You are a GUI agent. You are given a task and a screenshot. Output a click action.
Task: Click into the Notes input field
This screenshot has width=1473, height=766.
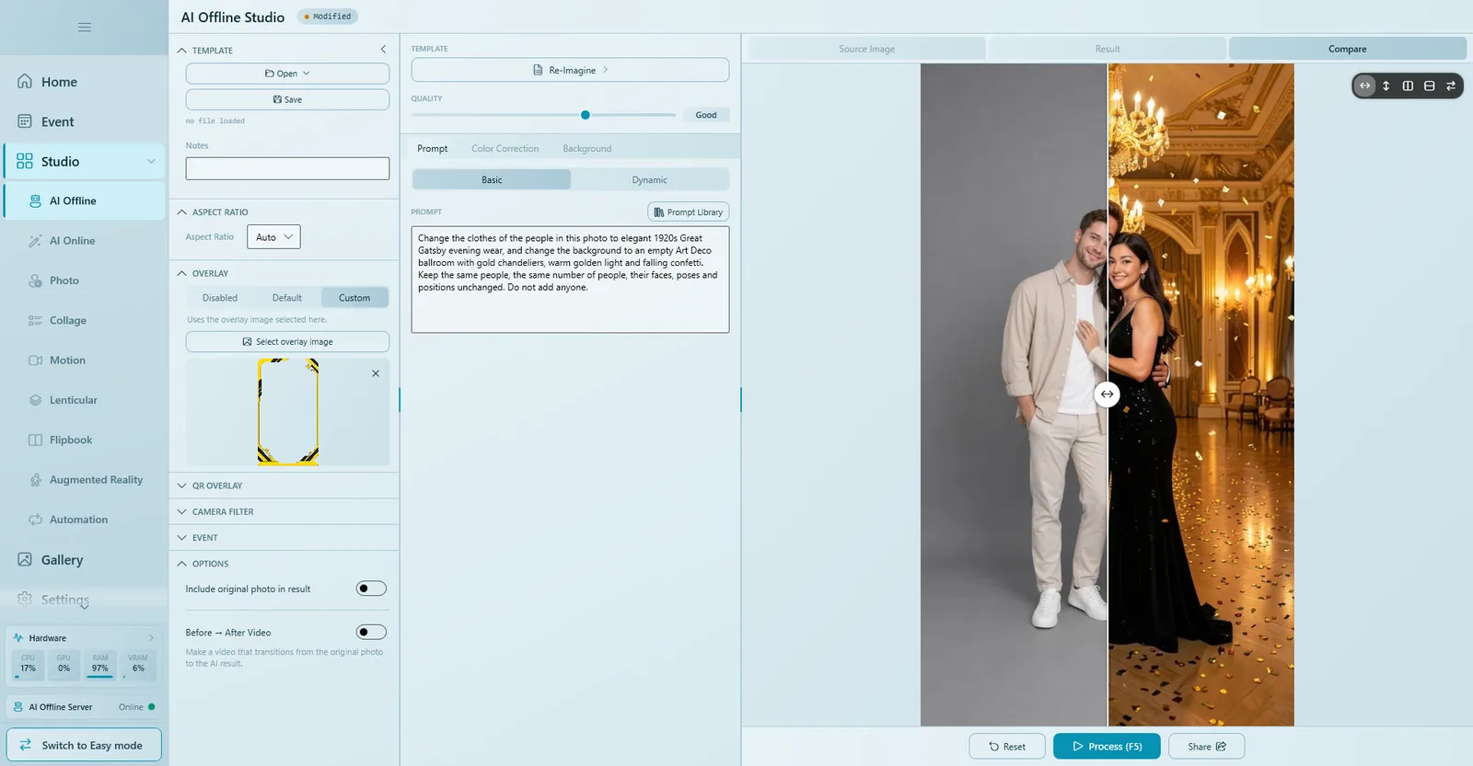click(x=287, y=168)
